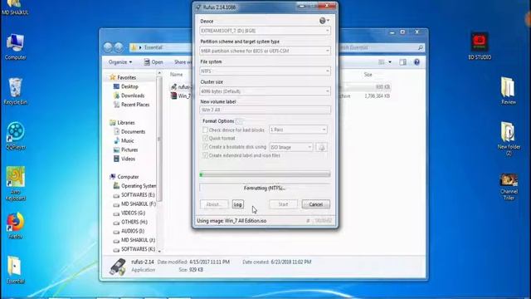Open the MD SHAKUL desktop folder
The width and height of the screenshot is (531, 299).
tap(15, 7)
